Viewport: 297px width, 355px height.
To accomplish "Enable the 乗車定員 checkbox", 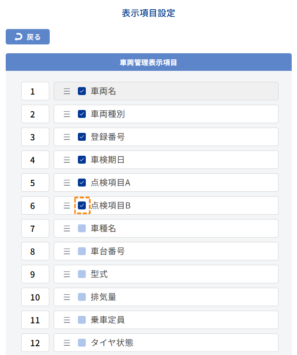I will click(82, 320).
